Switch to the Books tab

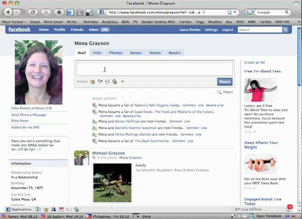175,52
